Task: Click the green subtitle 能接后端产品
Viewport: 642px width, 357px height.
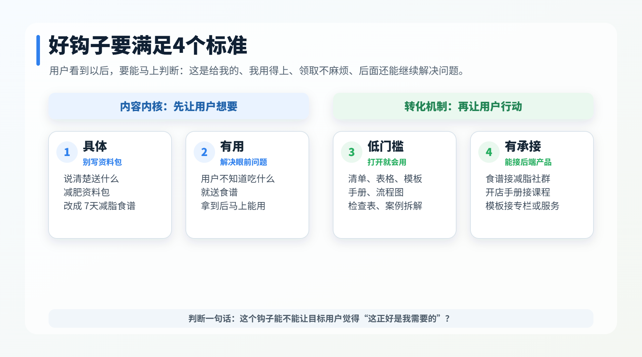Action: pyautogui.click(x=528, y=162)
